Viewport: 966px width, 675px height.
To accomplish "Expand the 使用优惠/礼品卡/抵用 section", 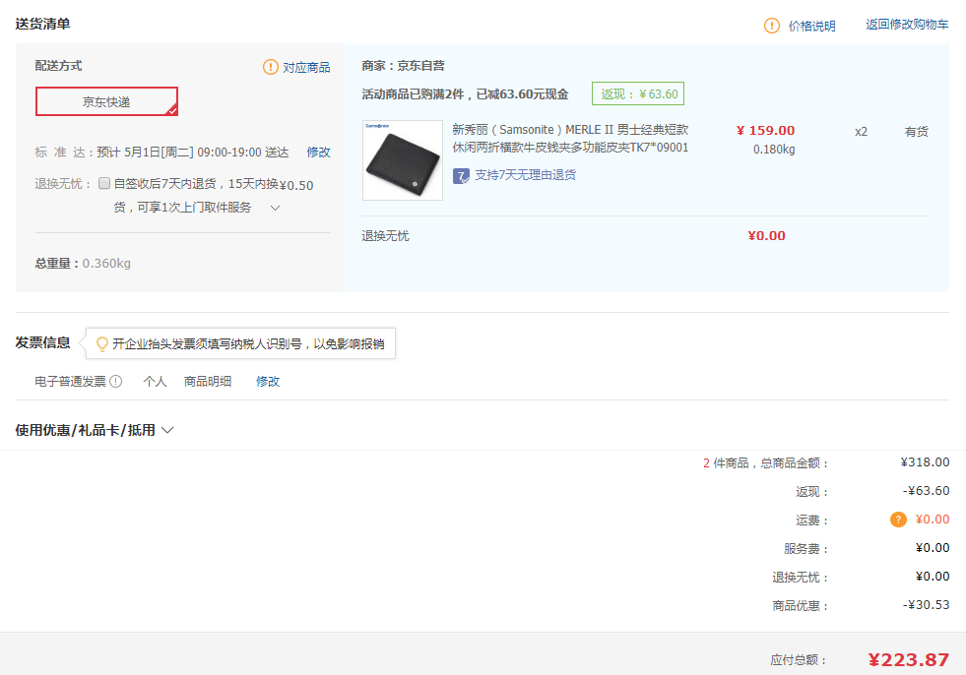I will point(167,430).
